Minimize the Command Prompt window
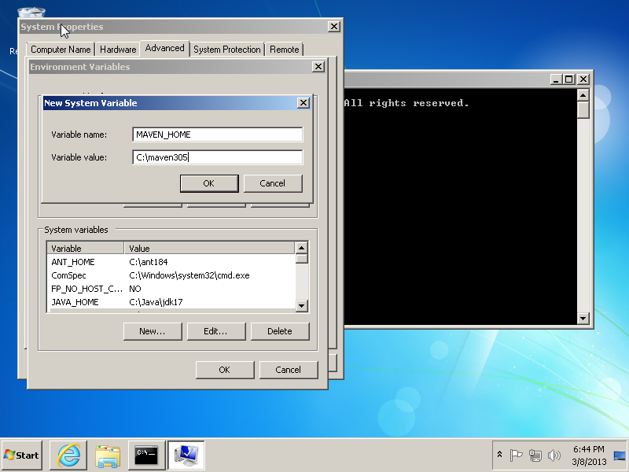 tap(556, 79)
